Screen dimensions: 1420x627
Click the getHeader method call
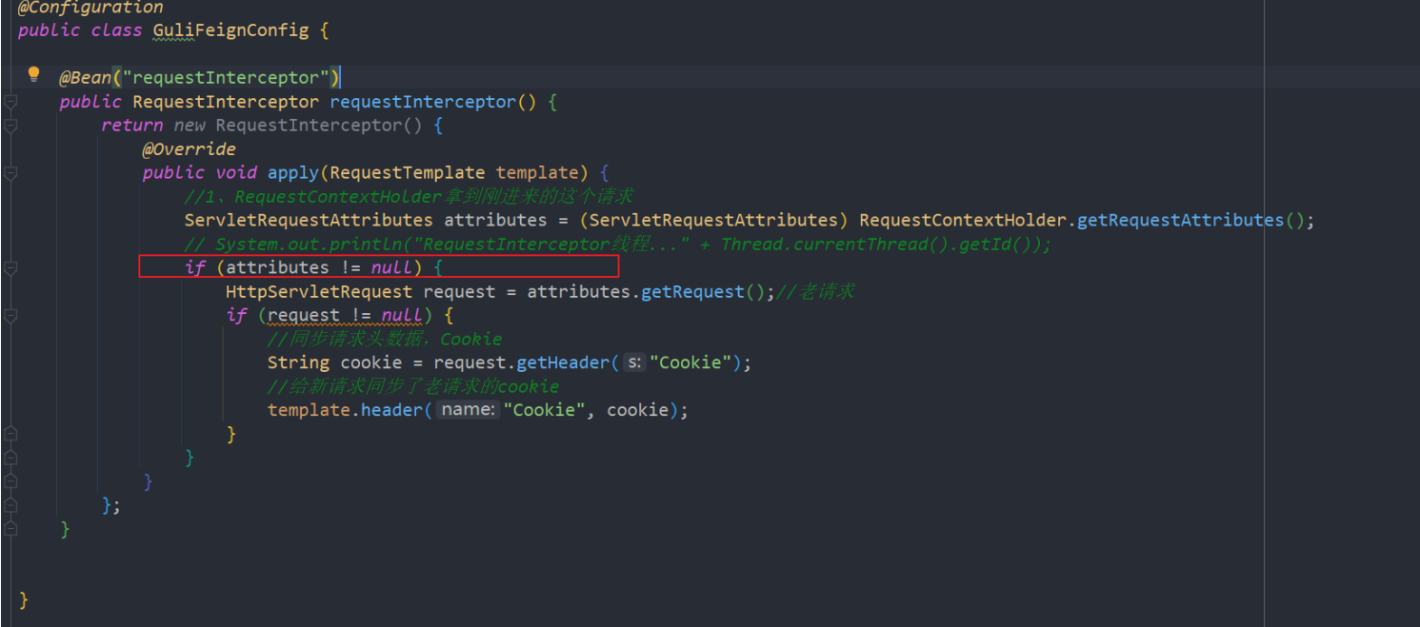(563, 363)
